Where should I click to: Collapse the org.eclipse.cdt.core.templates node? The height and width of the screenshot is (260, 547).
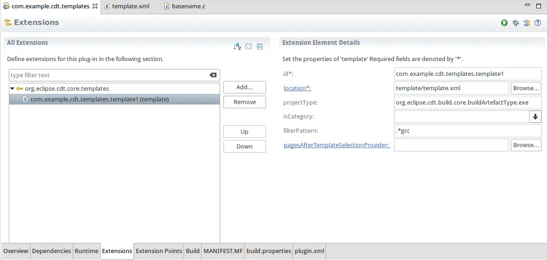coord(13,88)
